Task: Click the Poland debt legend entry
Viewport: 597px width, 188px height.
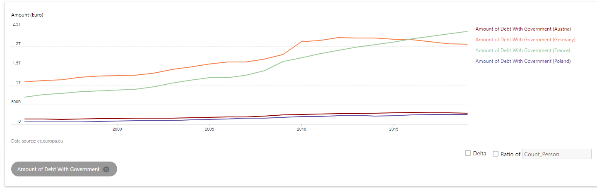Action: tap(523, 61)
